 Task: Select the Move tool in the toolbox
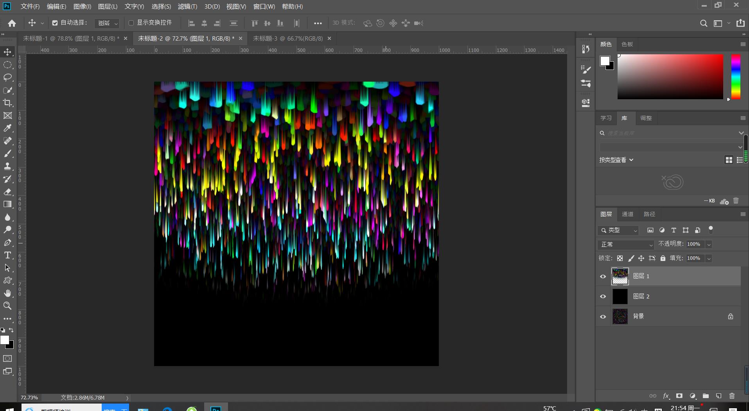[7, 52]
